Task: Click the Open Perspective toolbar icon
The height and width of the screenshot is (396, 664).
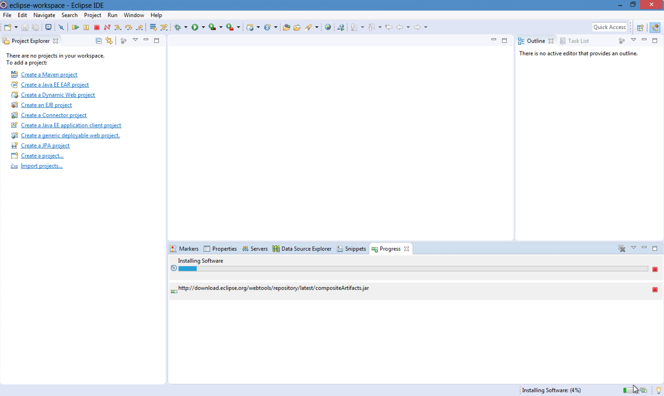Action: tap(640, 27)
